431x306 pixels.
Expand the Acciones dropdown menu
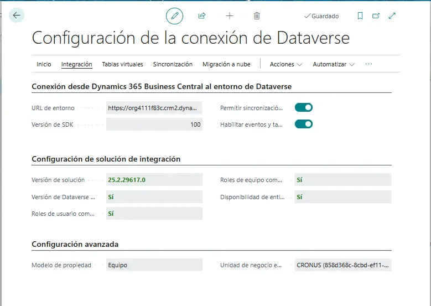[x=286, y=64]
